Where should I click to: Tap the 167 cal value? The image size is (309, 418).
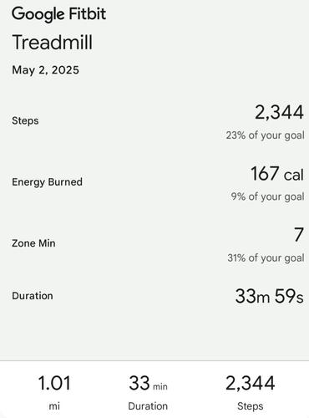(x=277, y=174)
